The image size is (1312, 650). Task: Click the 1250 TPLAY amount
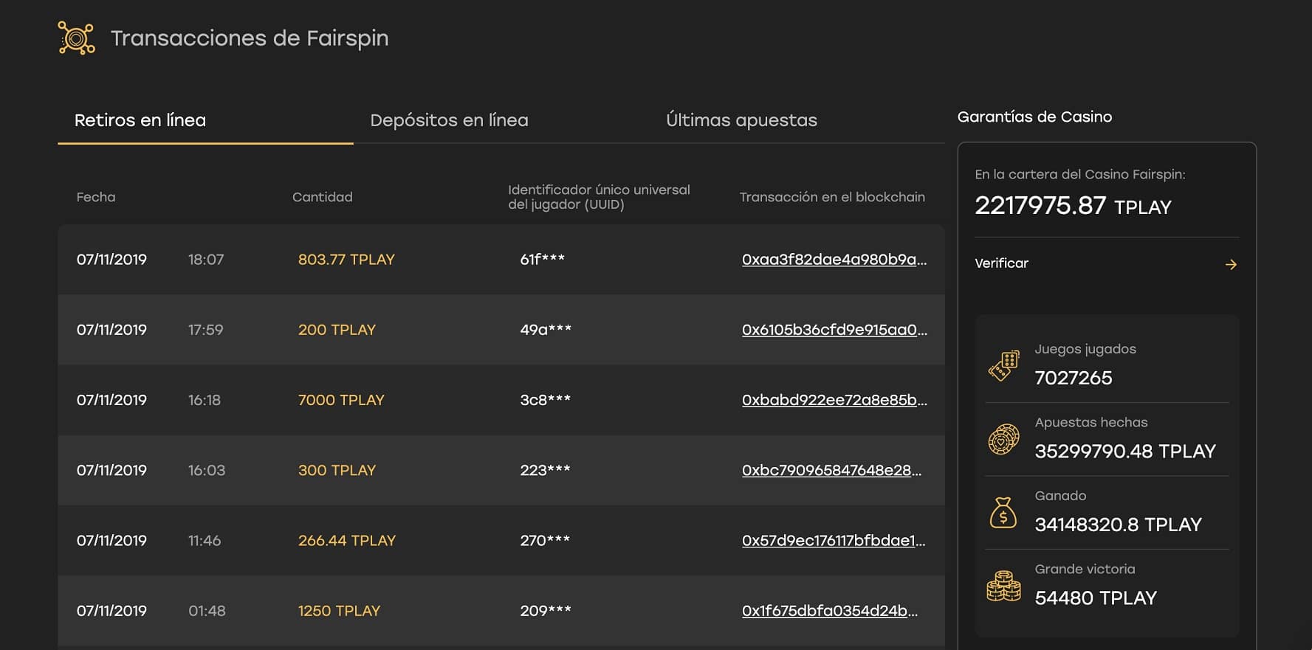339,611
